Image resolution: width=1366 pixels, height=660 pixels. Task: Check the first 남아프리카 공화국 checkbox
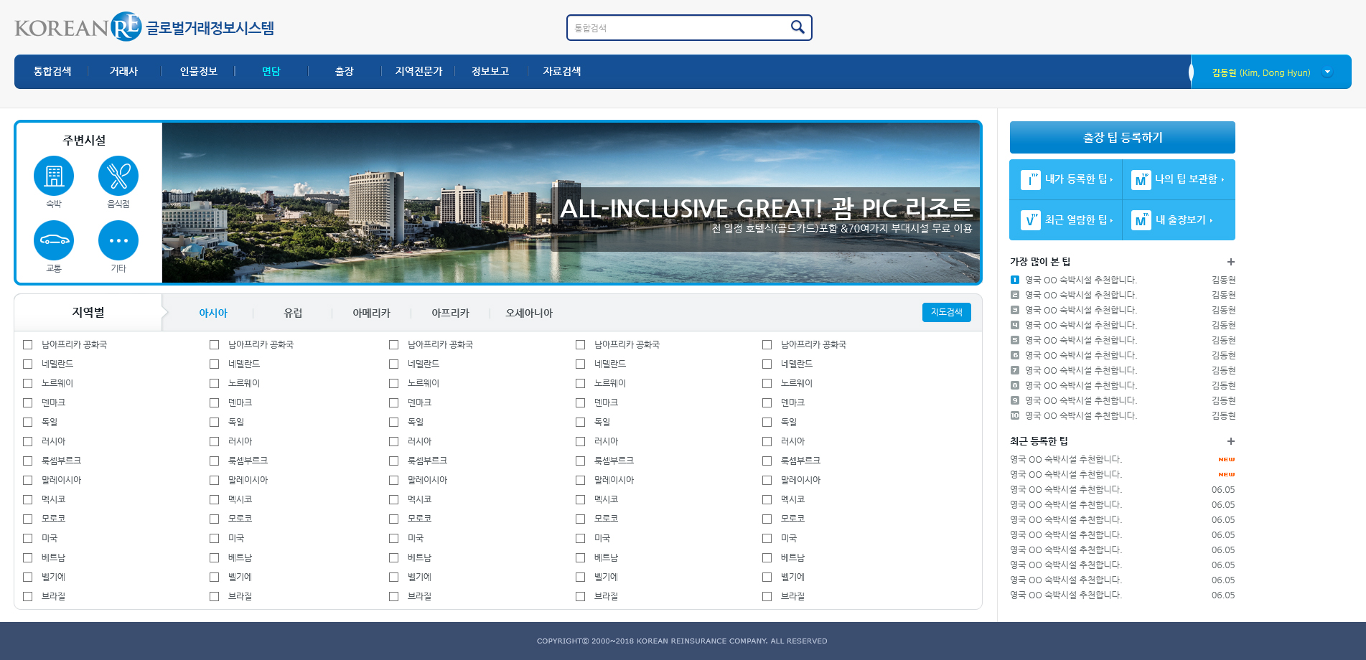28,345
